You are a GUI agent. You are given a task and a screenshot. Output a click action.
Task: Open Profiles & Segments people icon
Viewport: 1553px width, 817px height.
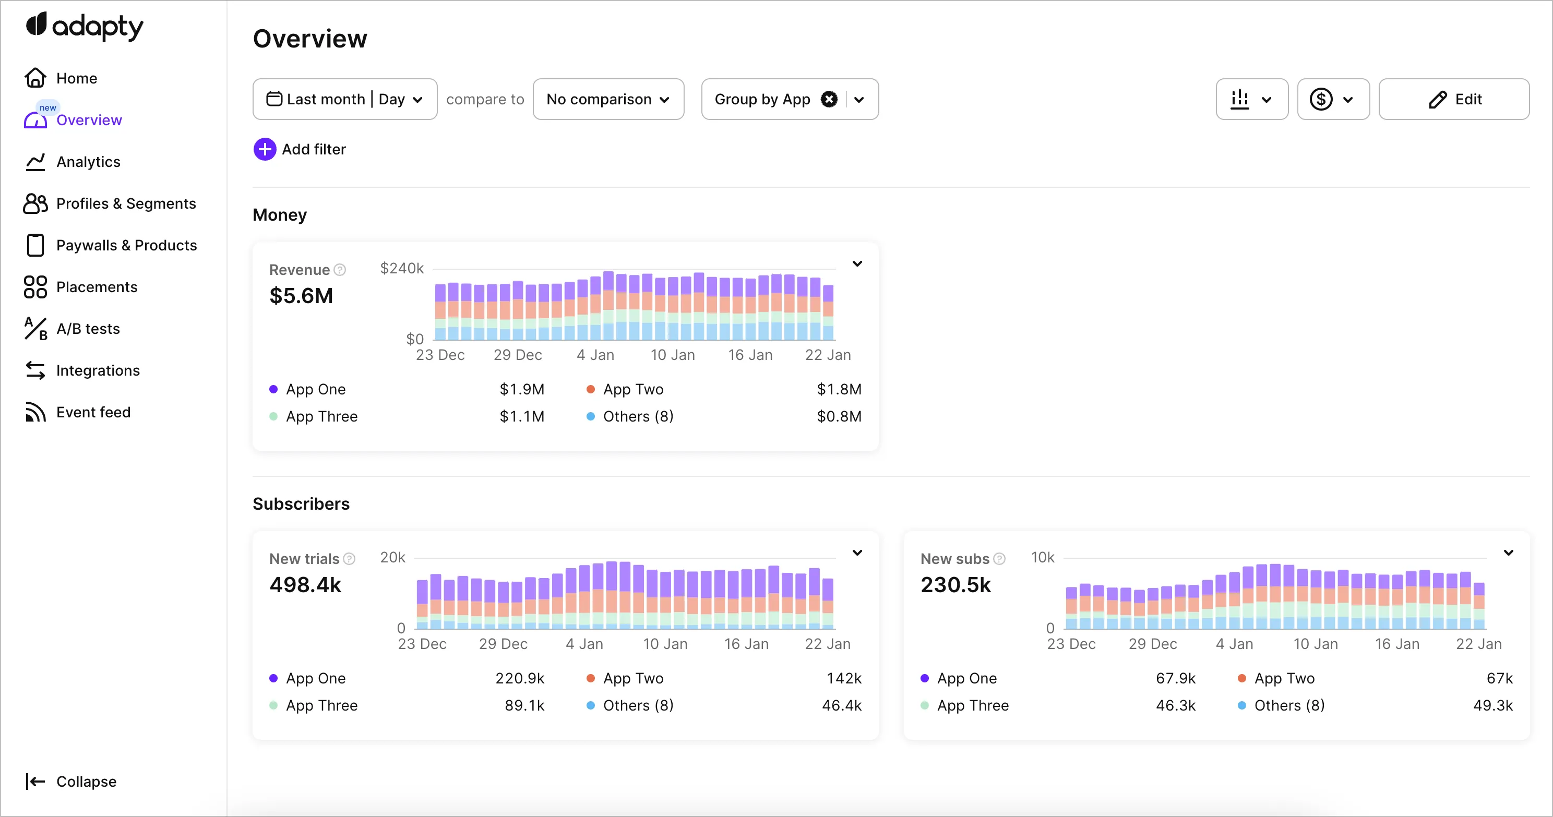(x=35, y=203)
